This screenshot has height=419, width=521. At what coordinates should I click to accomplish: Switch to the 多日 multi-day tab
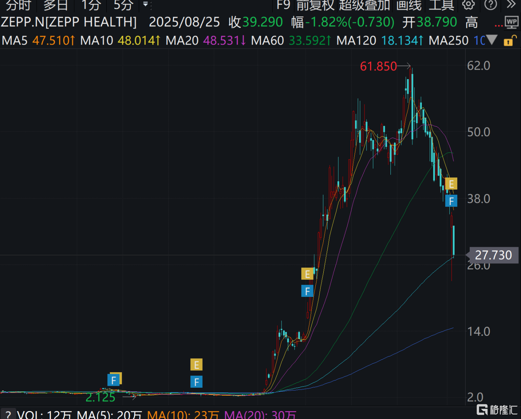coord(56,5)
